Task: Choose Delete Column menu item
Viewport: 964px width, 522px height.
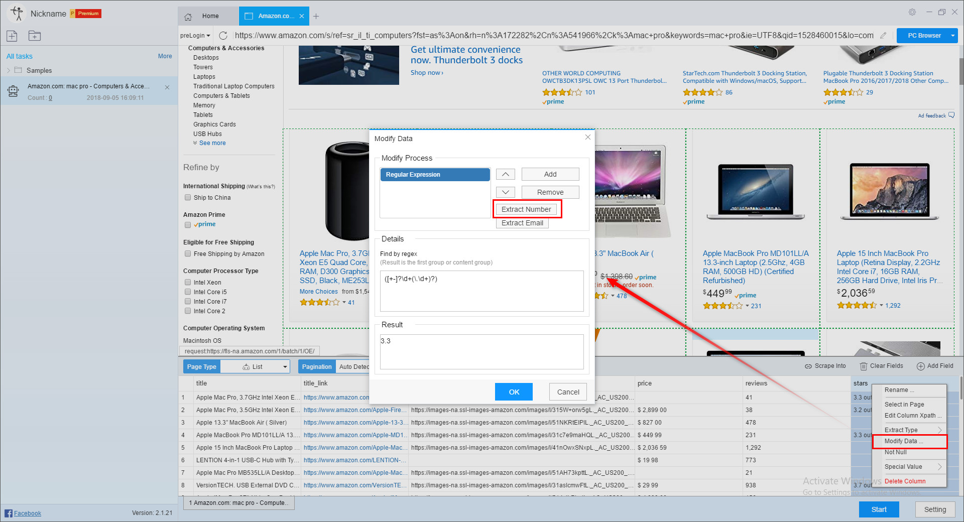Action: (x=910, y=481)
